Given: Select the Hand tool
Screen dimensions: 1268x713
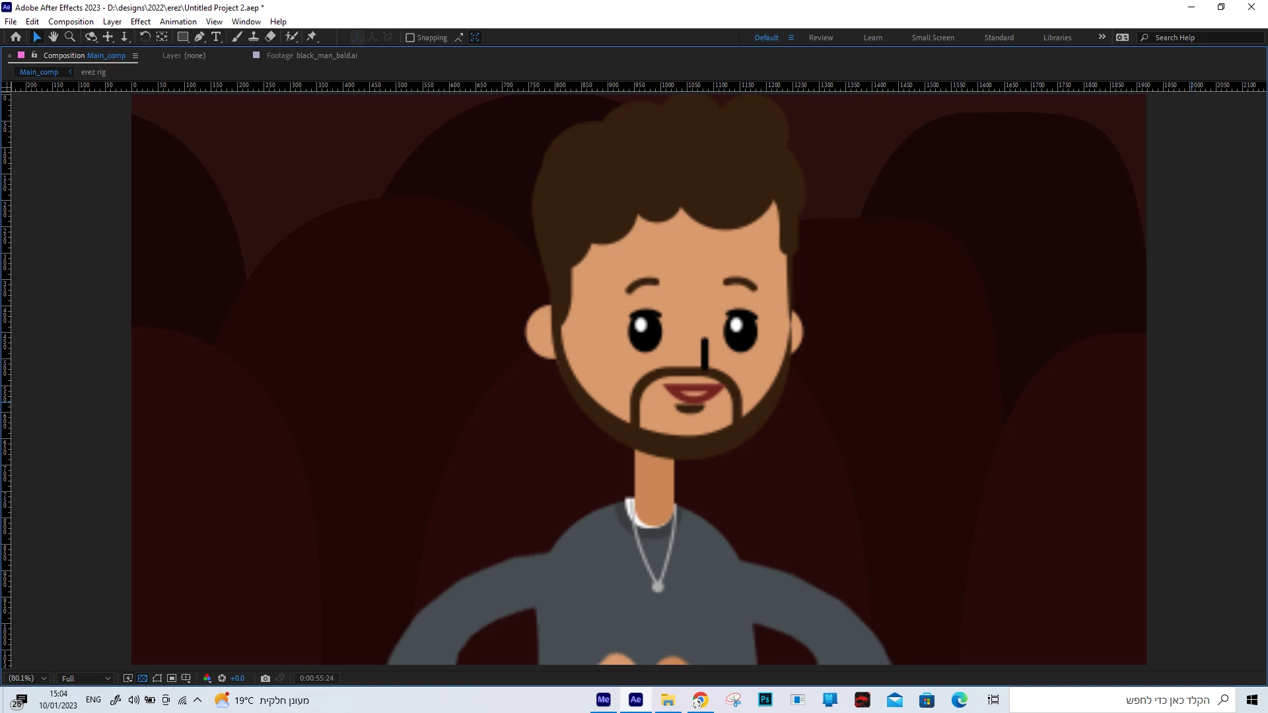Looking at the screenshot, I should 53,37.
